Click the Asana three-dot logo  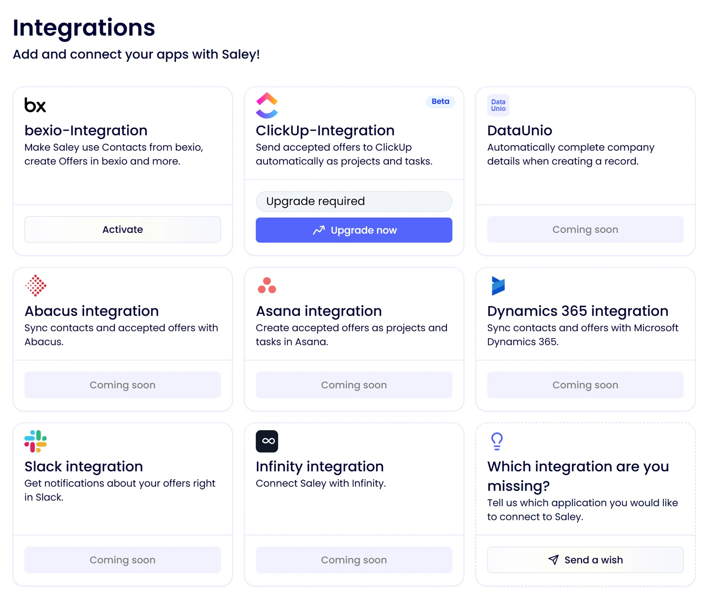[267, 285]
